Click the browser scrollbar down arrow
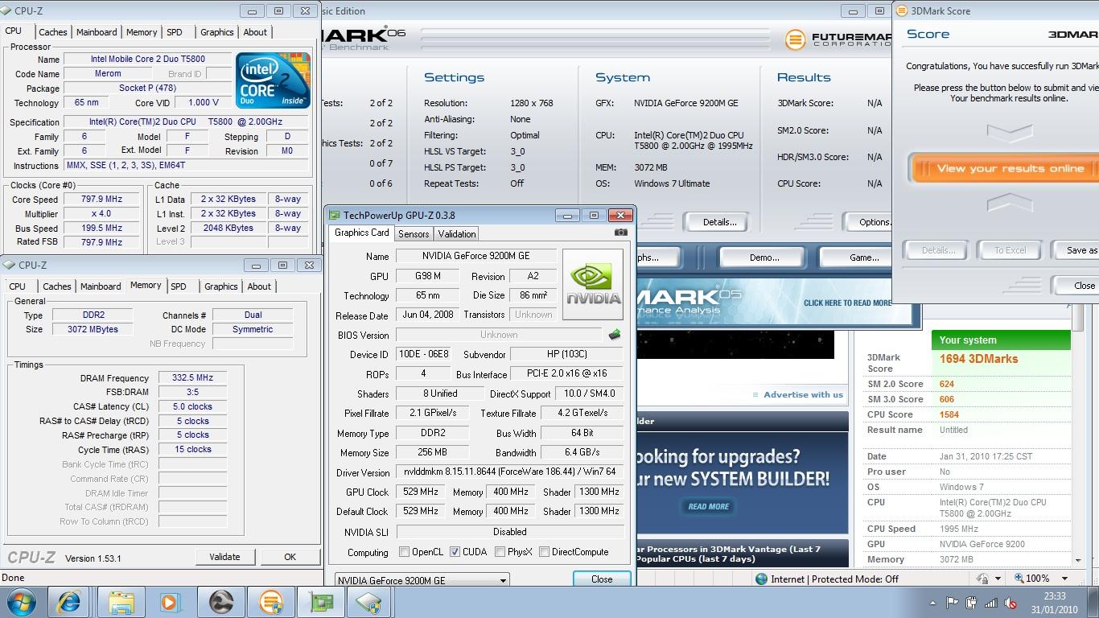 click(1078, 559)
